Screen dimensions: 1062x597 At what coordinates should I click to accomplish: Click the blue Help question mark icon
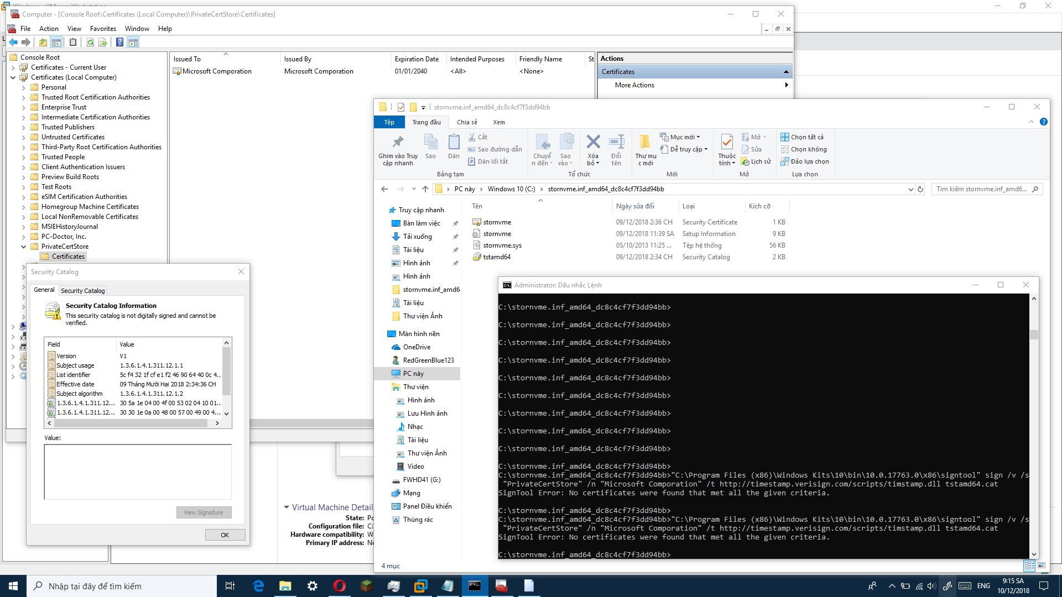[x=119, y=43]
